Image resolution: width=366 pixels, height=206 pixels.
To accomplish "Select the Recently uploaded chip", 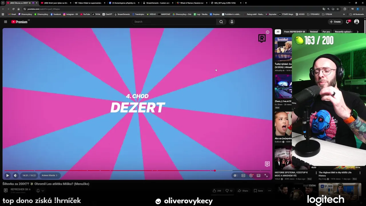I will point(343,32).
